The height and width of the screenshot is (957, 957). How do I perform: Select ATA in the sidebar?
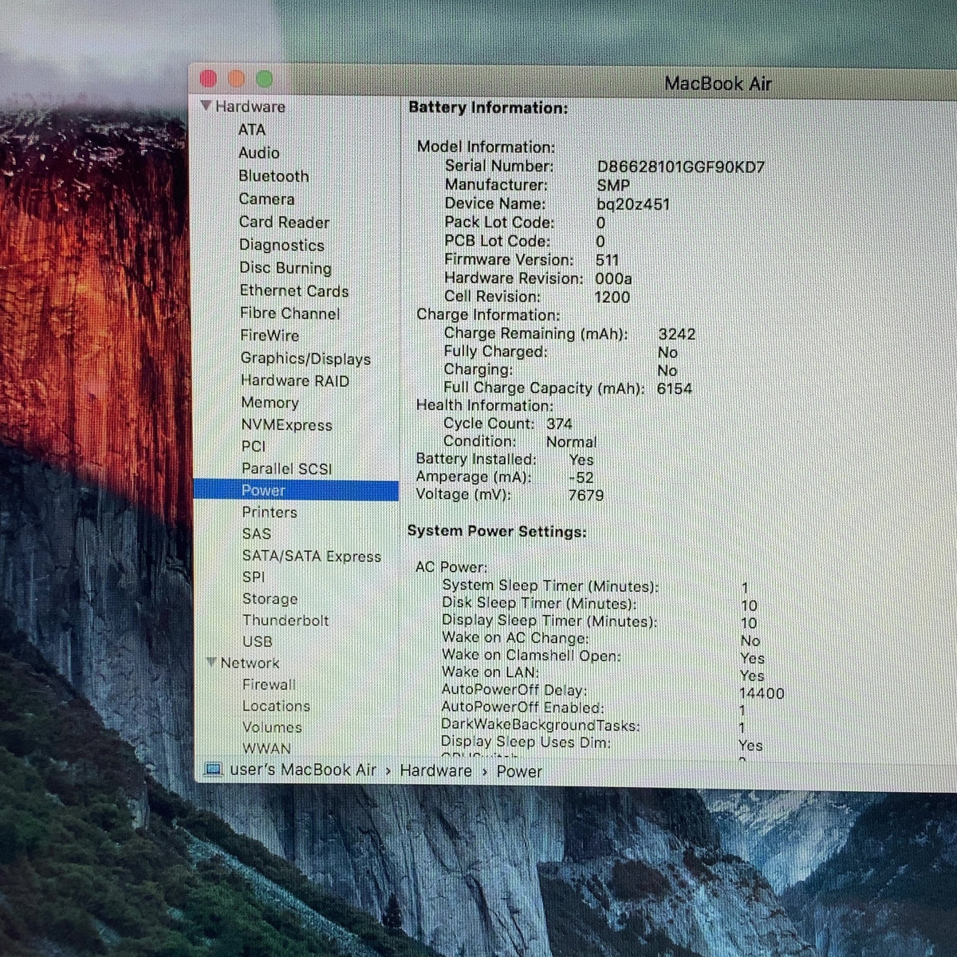tap(251, 129)
